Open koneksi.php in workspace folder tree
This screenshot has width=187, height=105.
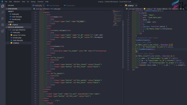17,38
